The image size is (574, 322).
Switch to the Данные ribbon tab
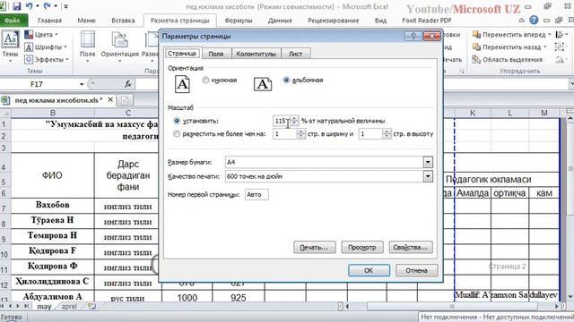click(x=280, y=21)
